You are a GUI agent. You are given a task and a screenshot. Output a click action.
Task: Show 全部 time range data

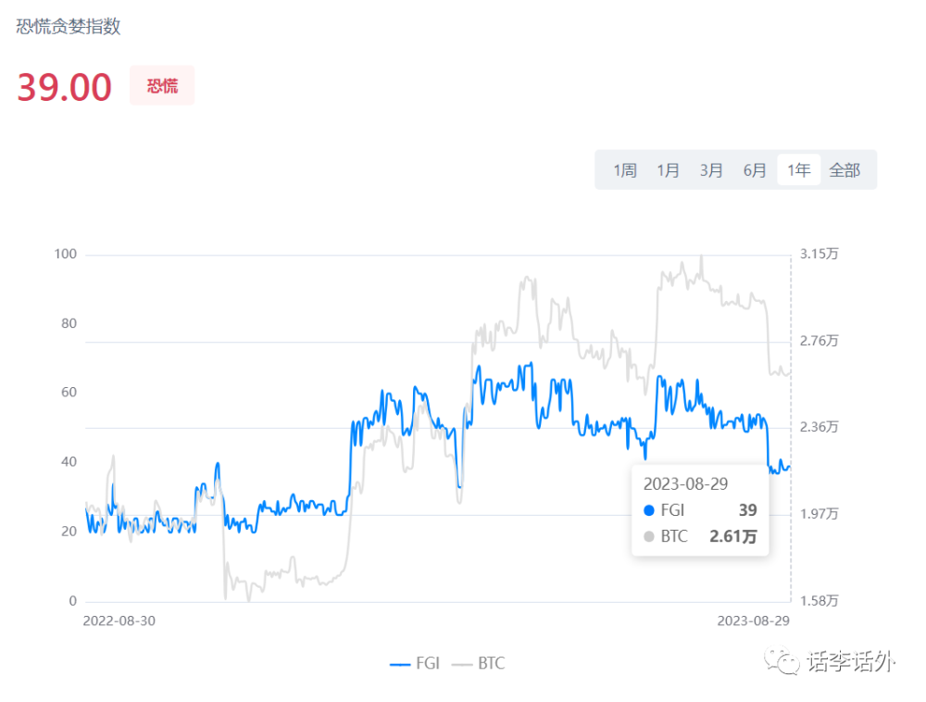coord(845,170)
